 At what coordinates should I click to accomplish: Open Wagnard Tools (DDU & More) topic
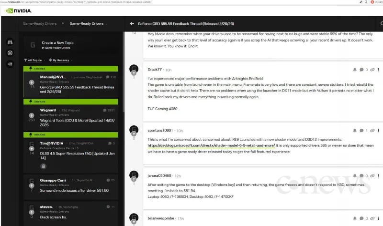[x=77, y=123]
